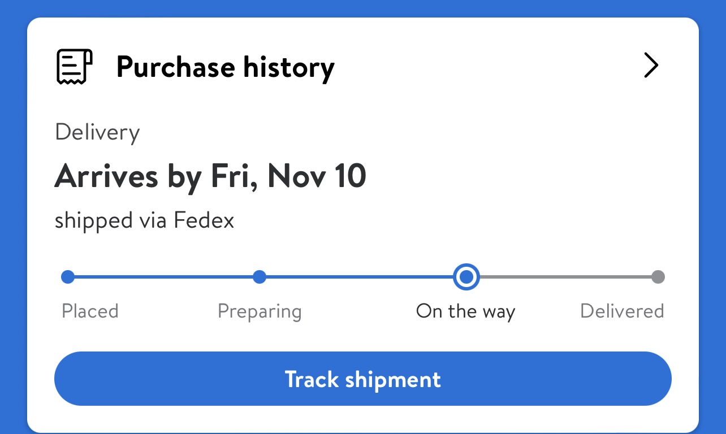Tap the shipped via Fedex text
726x434 pixels.
[x=144, y=221]
